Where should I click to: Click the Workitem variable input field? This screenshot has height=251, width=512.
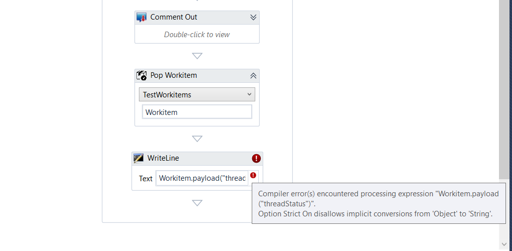coord(197,112)
